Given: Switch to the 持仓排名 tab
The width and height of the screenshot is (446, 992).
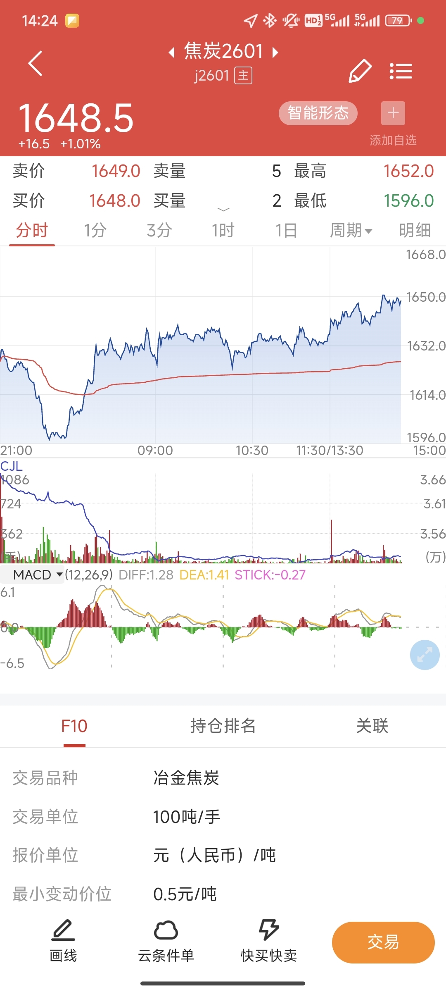Looking at the screenshot, I should click(223, 726).
